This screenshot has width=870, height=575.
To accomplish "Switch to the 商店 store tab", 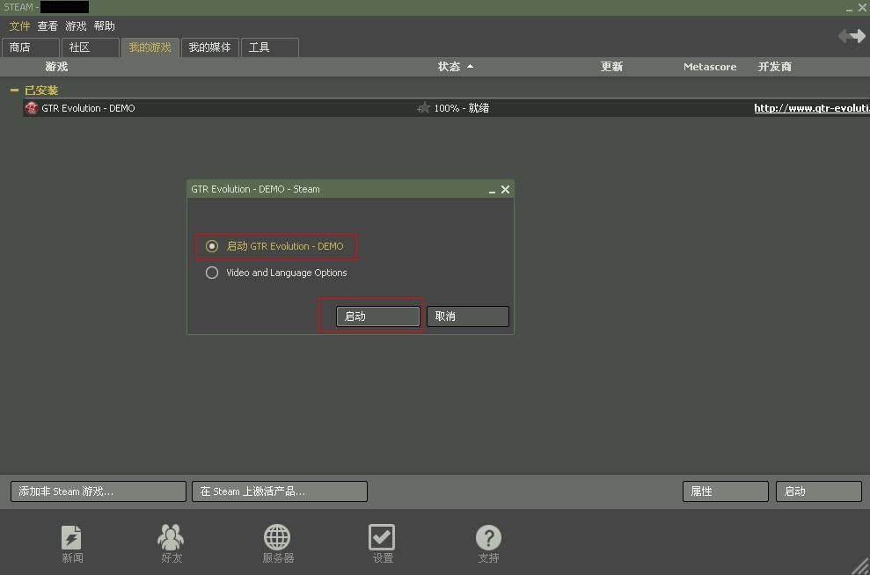I will pyautogui.click(x=31, y=47).
